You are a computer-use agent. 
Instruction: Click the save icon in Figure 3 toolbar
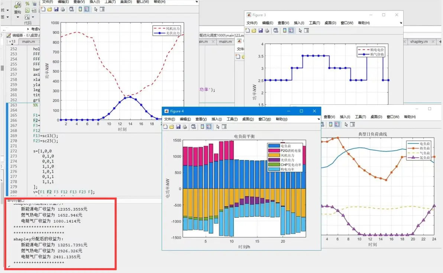(261, 30)
